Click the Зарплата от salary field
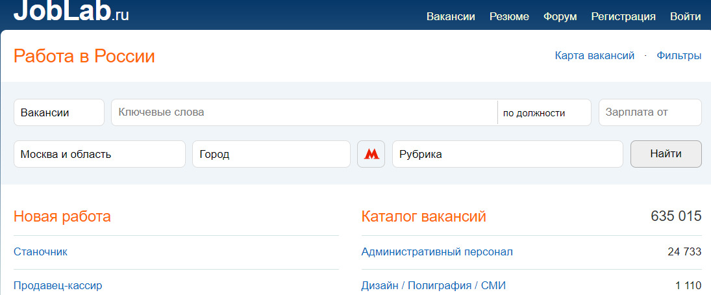The width and height of the screenshot is (711, 295). pos(649,112)
